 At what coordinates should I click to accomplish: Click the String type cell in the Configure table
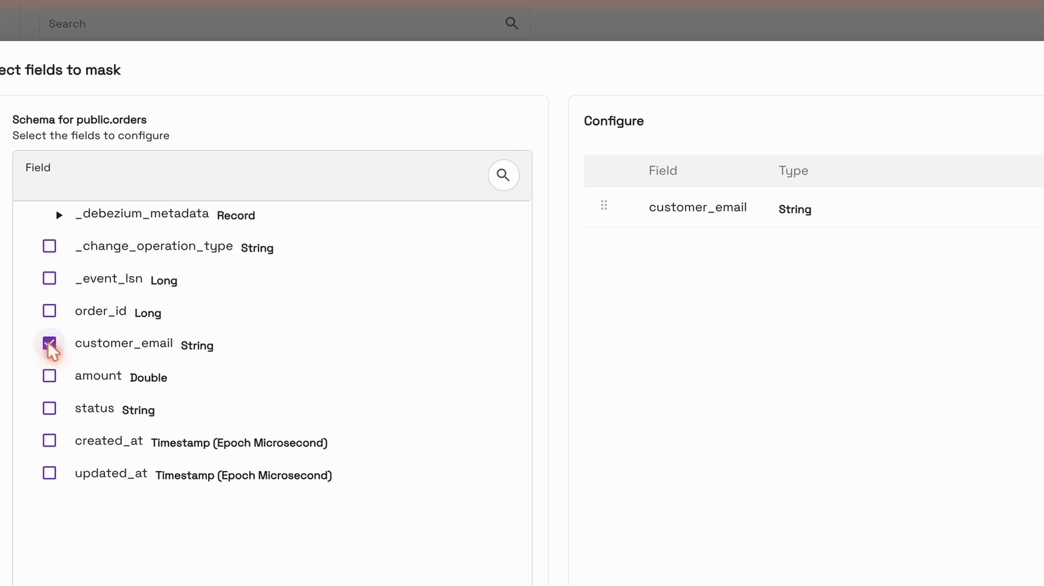click(795, 209)
